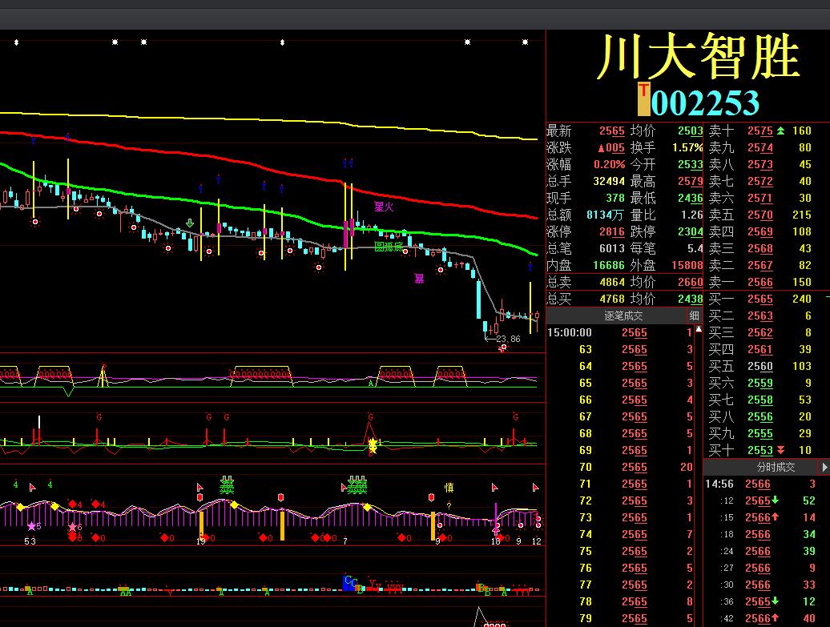Viewport: 830px width, 627px height.
Task: Click trade row 70 with volume 20
Action: point(620,467)
